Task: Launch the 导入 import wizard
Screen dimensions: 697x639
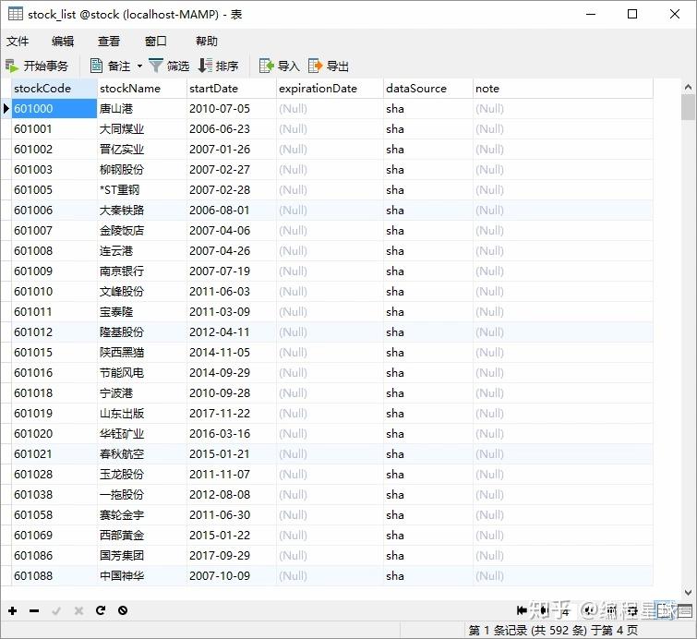Action: point(279,66)
